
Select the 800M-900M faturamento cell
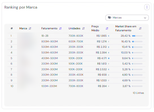pyautogui.click(x=49, y=42)
